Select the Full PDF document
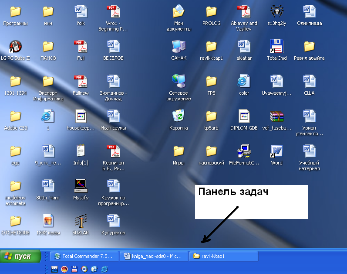 point(81,46)
